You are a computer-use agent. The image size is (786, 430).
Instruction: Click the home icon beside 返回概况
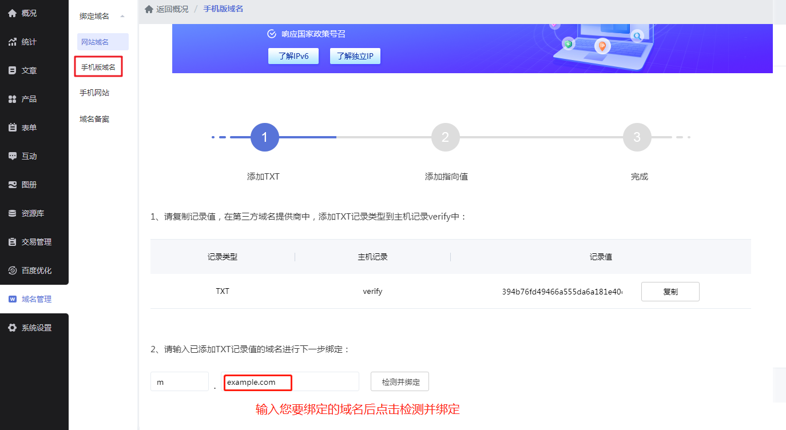(x=149, y=9)
